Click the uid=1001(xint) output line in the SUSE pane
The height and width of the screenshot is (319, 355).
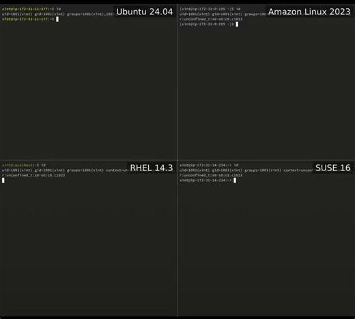(246, 170)
